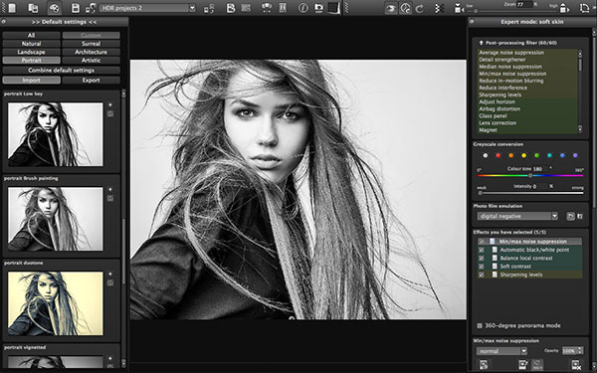Click the Zoom percentage input field
Screen dimensions: 597x373
(x=524, y=5)
